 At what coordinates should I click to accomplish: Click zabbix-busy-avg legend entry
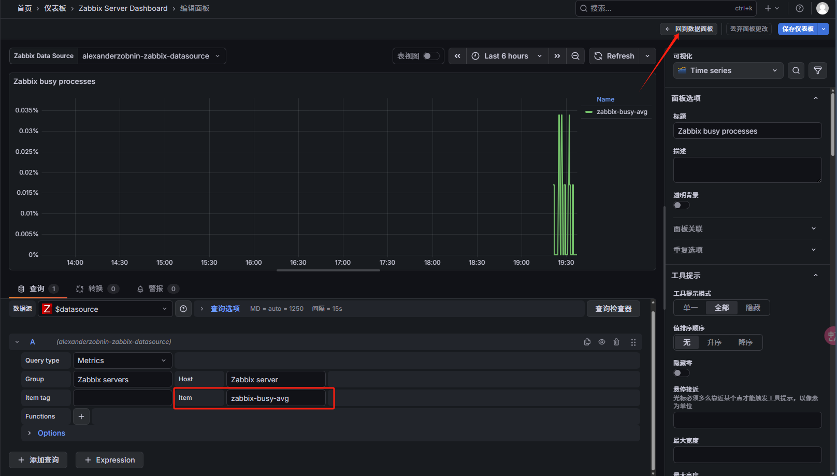[x=622, y=112]
